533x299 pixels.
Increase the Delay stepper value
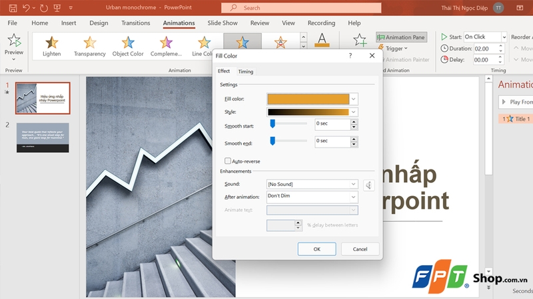click(x=501, y=57)
